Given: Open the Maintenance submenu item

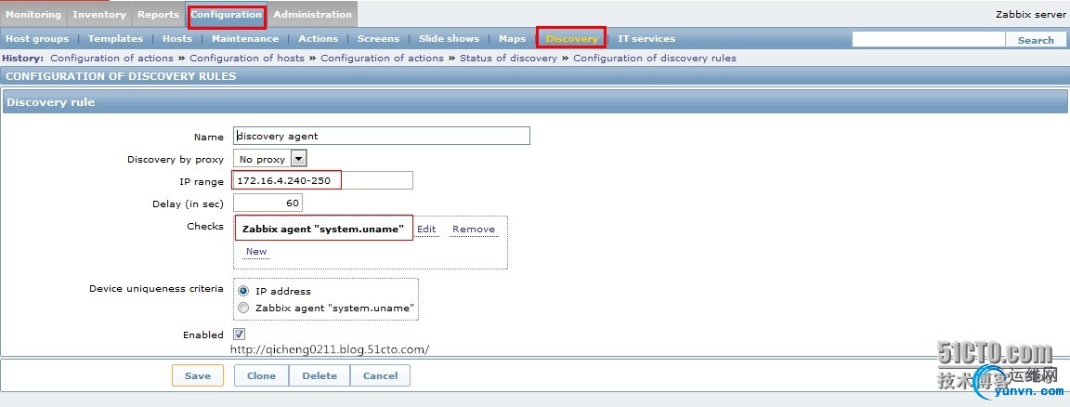Looking at the screenshot, I should [245, 39].
